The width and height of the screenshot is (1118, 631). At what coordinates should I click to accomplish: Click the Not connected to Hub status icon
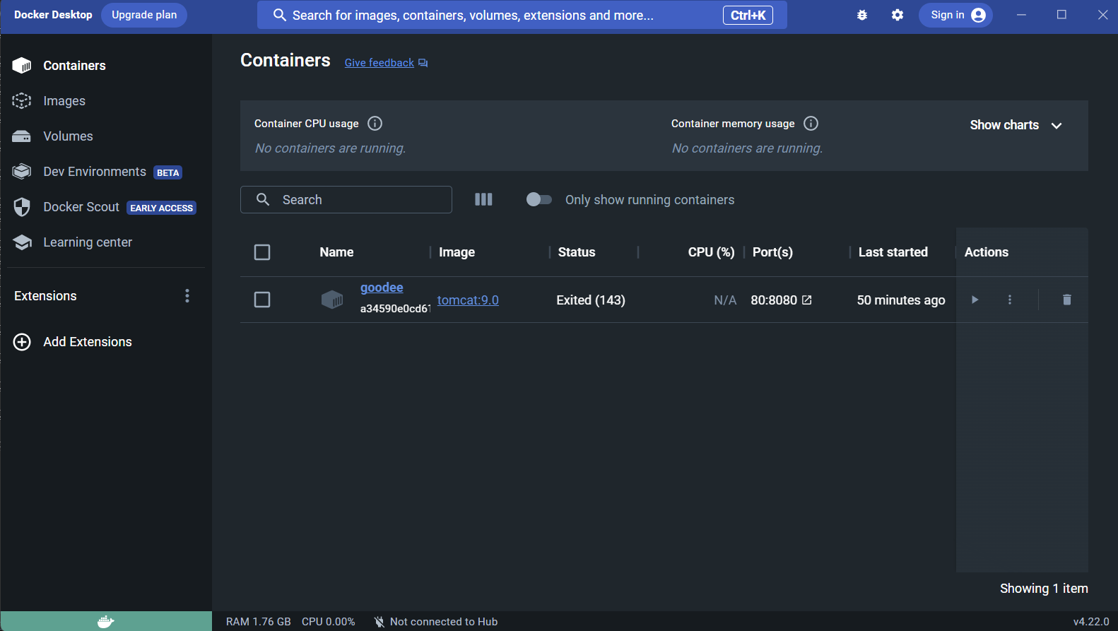pyautogui.click(x=379, y=622)
